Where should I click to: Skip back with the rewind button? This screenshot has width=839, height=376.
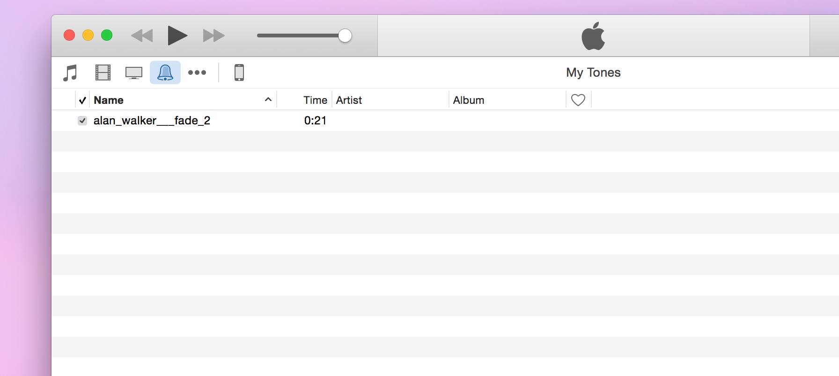coord(142,36)
